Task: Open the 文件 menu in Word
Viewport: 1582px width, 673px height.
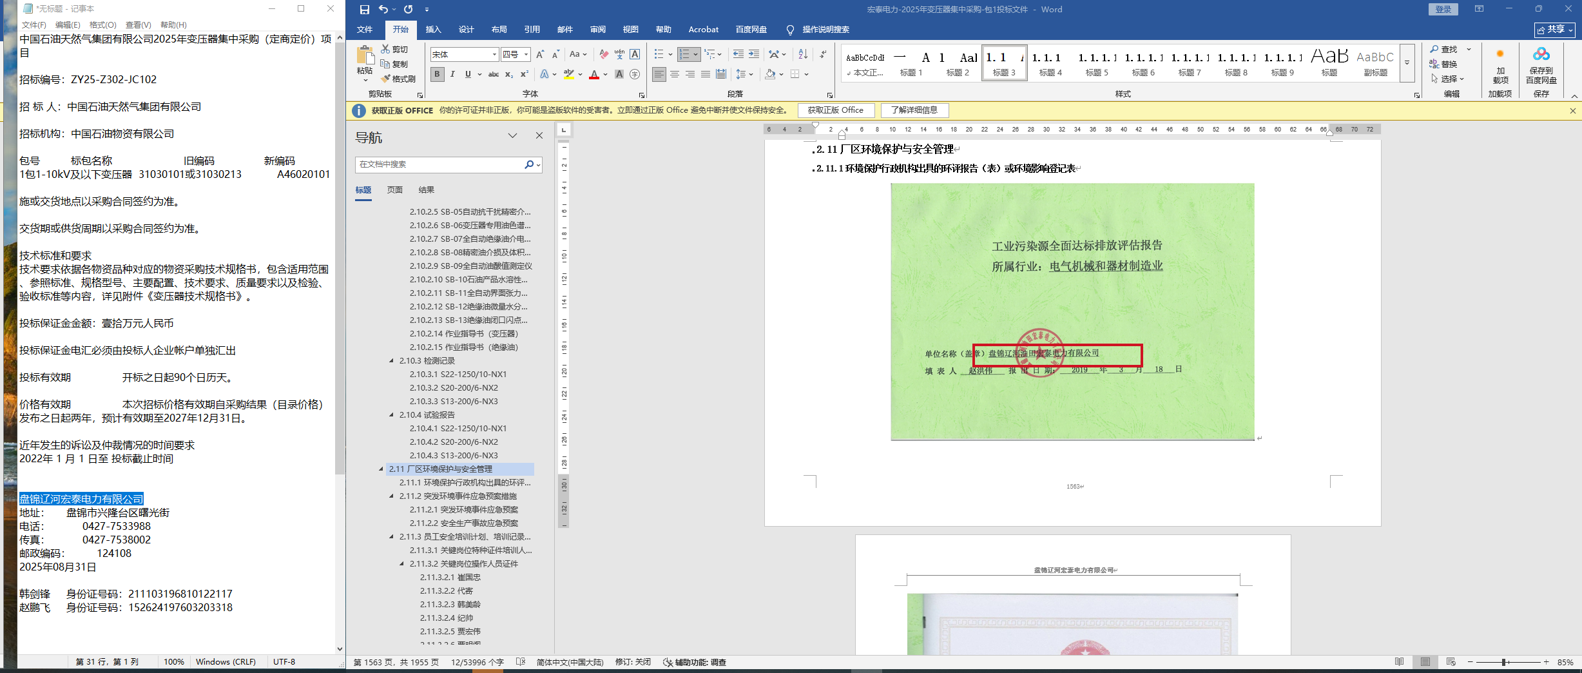Action: [365, 30]
